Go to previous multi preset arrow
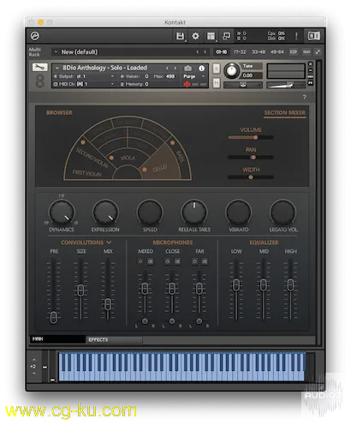The width and height of the screenshot is (351, 425). (198, 52)
